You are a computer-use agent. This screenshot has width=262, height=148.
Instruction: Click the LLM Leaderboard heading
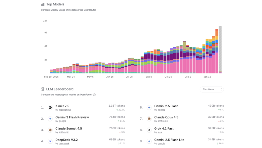click(59, 89)
